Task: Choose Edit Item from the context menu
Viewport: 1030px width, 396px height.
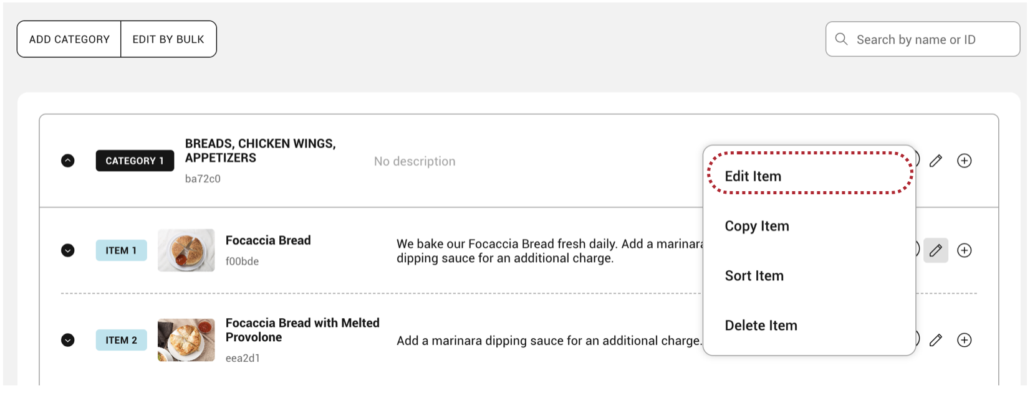Action: [x=753, y=177]
